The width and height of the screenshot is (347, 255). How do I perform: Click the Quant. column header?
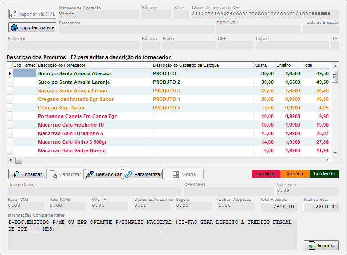(263, 65)
